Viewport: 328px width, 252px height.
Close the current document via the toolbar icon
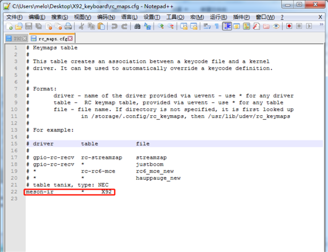point(49,26)
